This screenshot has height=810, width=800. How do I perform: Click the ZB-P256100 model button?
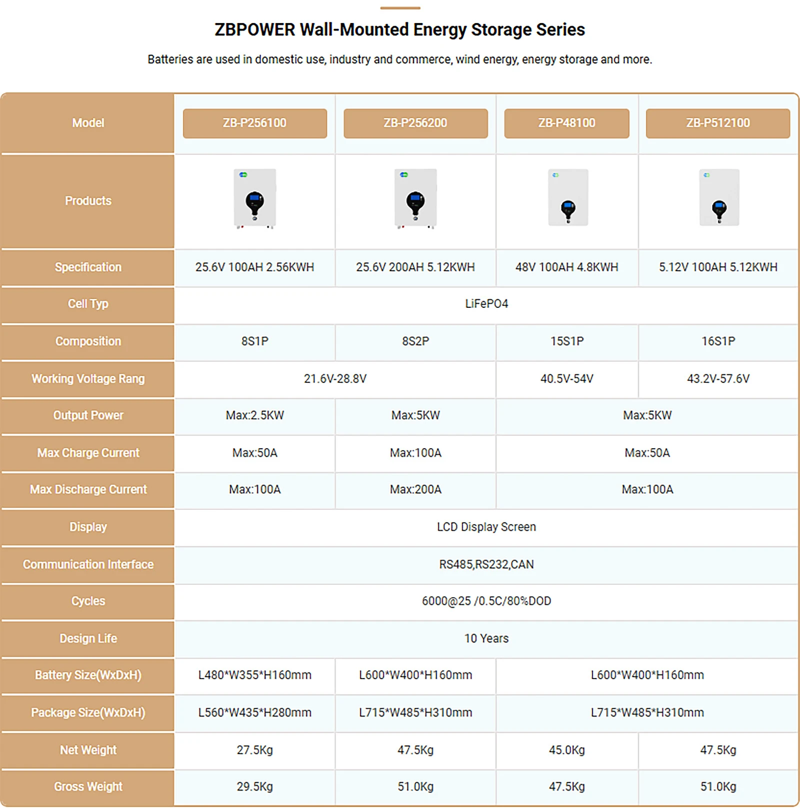tap(254, 123)
